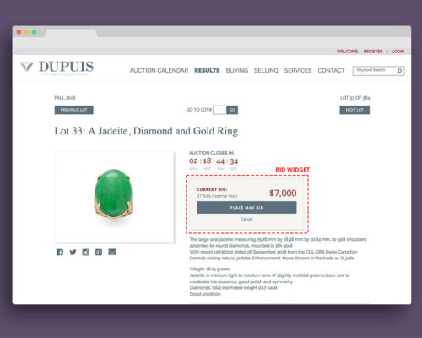Click the Place Max Bid button

click(x=246, y=208)
